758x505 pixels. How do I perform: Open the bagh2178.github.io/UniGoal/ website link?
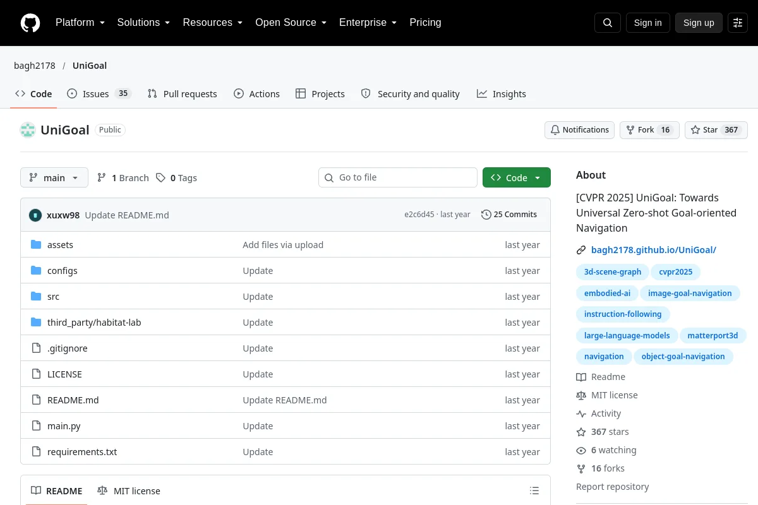654,250
